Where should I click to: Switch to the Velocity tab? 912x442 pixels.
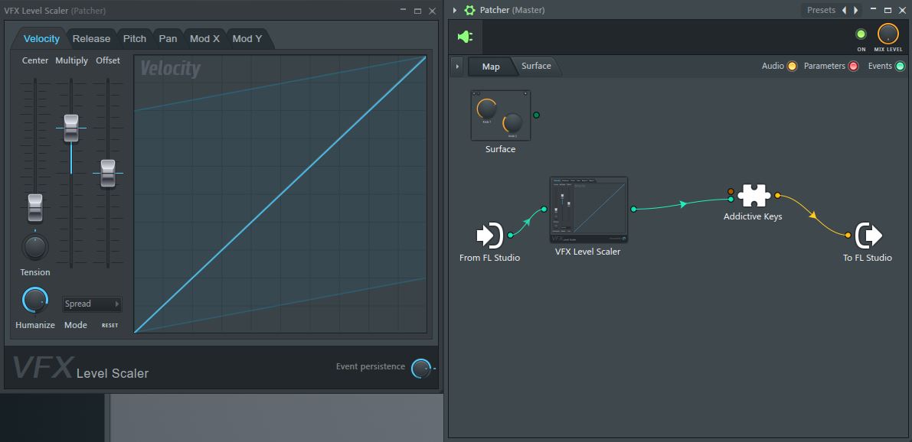41,39
